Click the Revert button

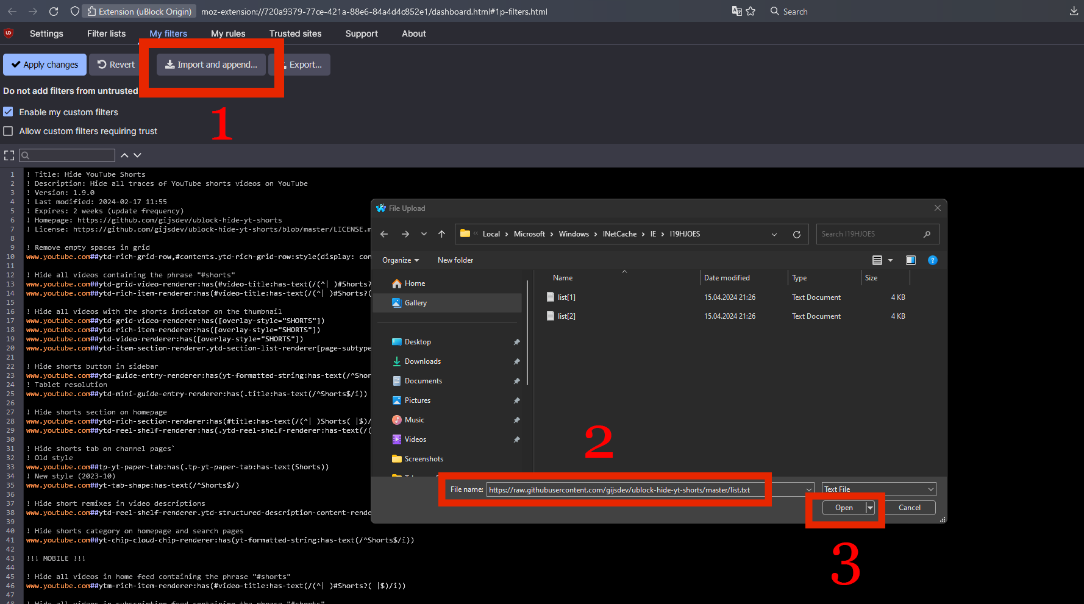(116, 65)
